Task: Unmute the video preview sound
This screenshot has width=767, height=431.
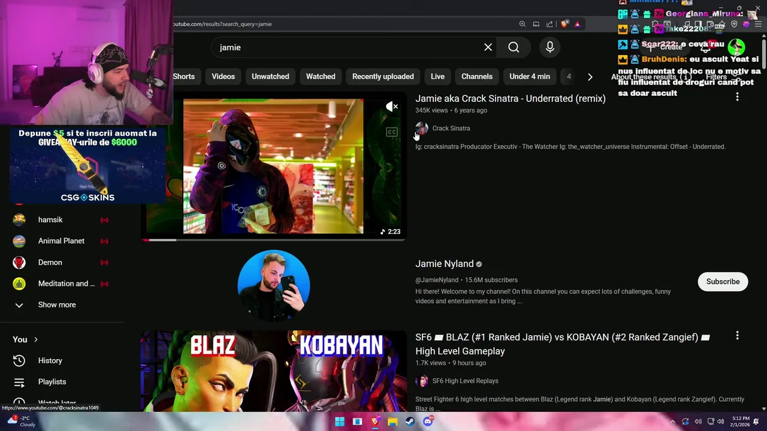Action: [392, 107]
